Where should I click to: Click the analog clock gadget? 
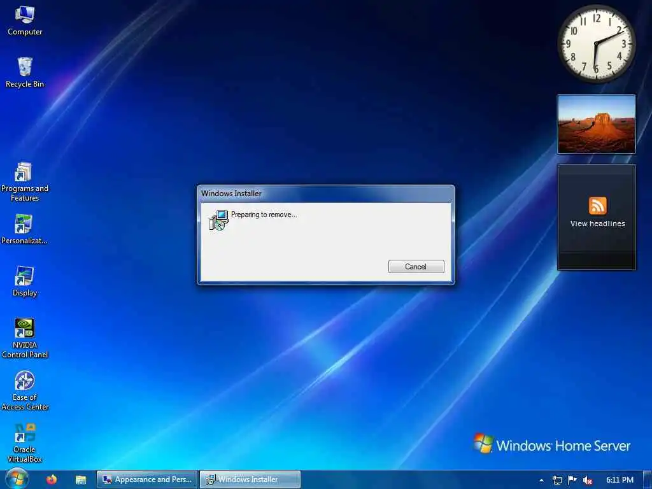596,43
